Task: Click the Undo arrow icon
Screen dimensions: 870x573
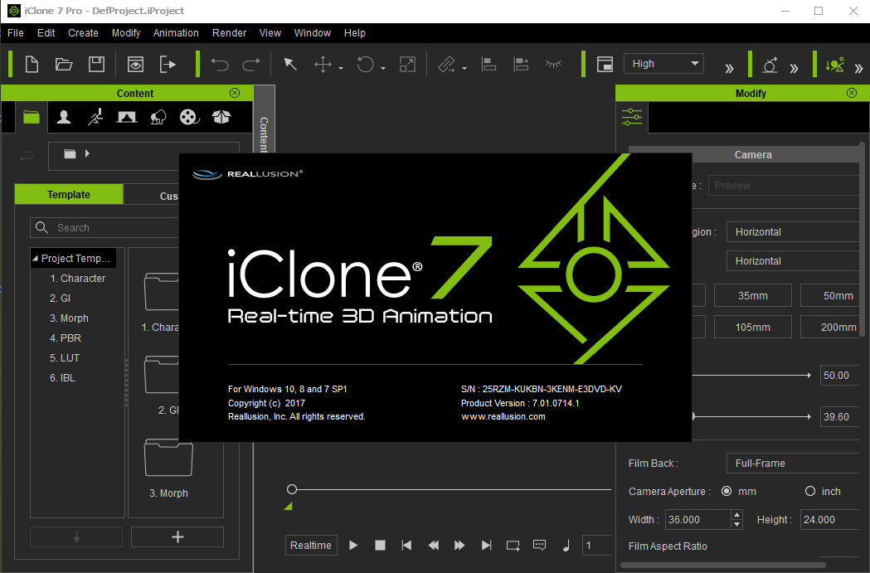Action: (220, 65)
